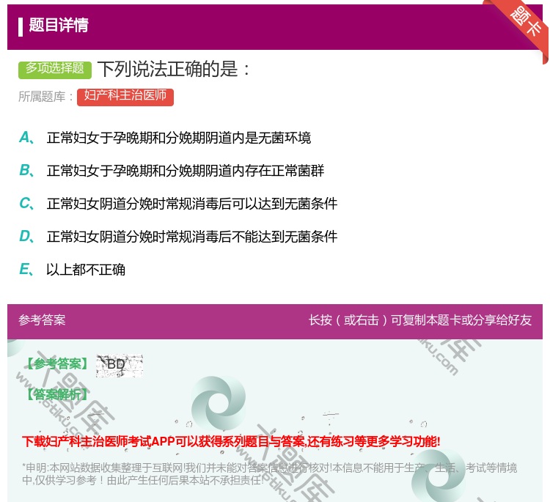Click the 申明 disclaimer text

pos(269,473)
